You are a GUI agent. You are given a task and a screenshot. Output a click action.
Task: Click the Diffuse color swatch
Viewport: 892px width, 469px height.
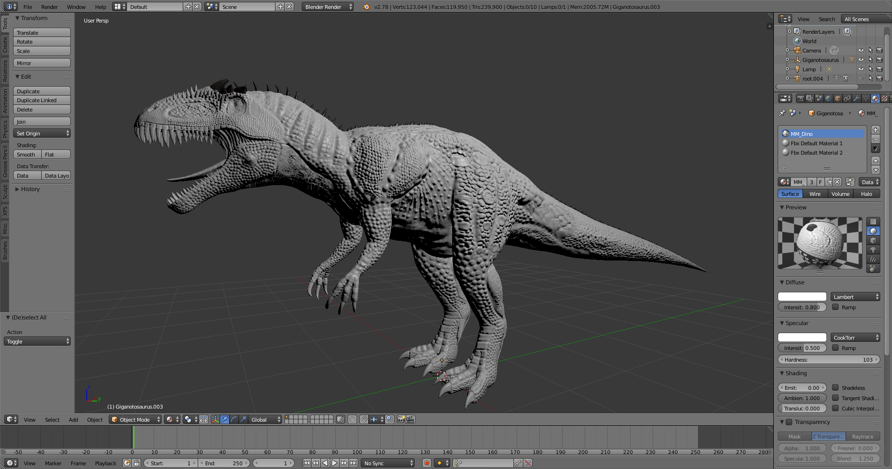[x=802, y=297]
